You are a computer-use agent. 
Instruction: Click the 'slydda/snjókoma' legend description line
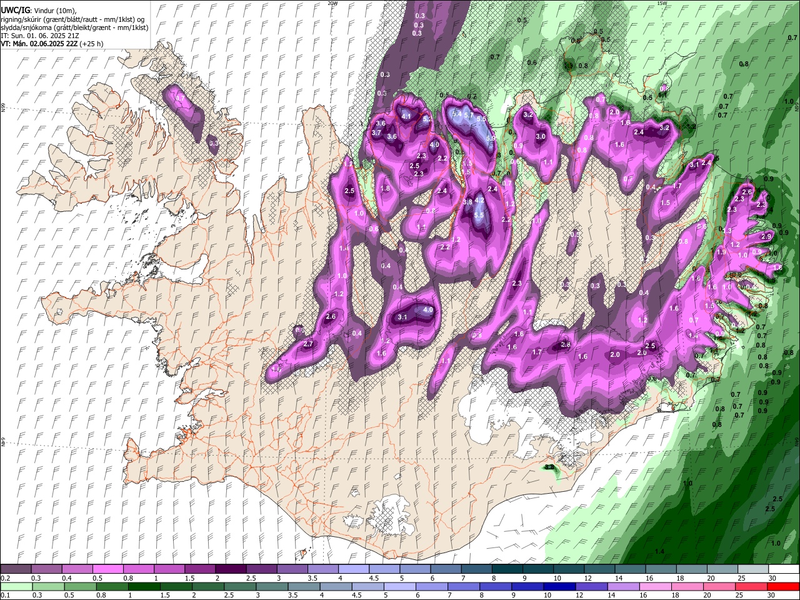point(74,27)
